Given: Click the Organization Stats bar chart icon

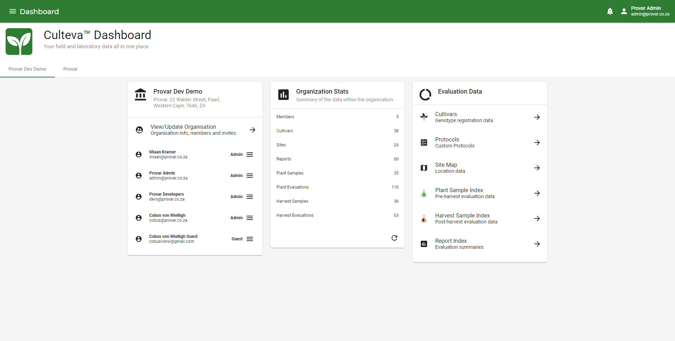Looking at the screenshot, I should tap(283, 94).
